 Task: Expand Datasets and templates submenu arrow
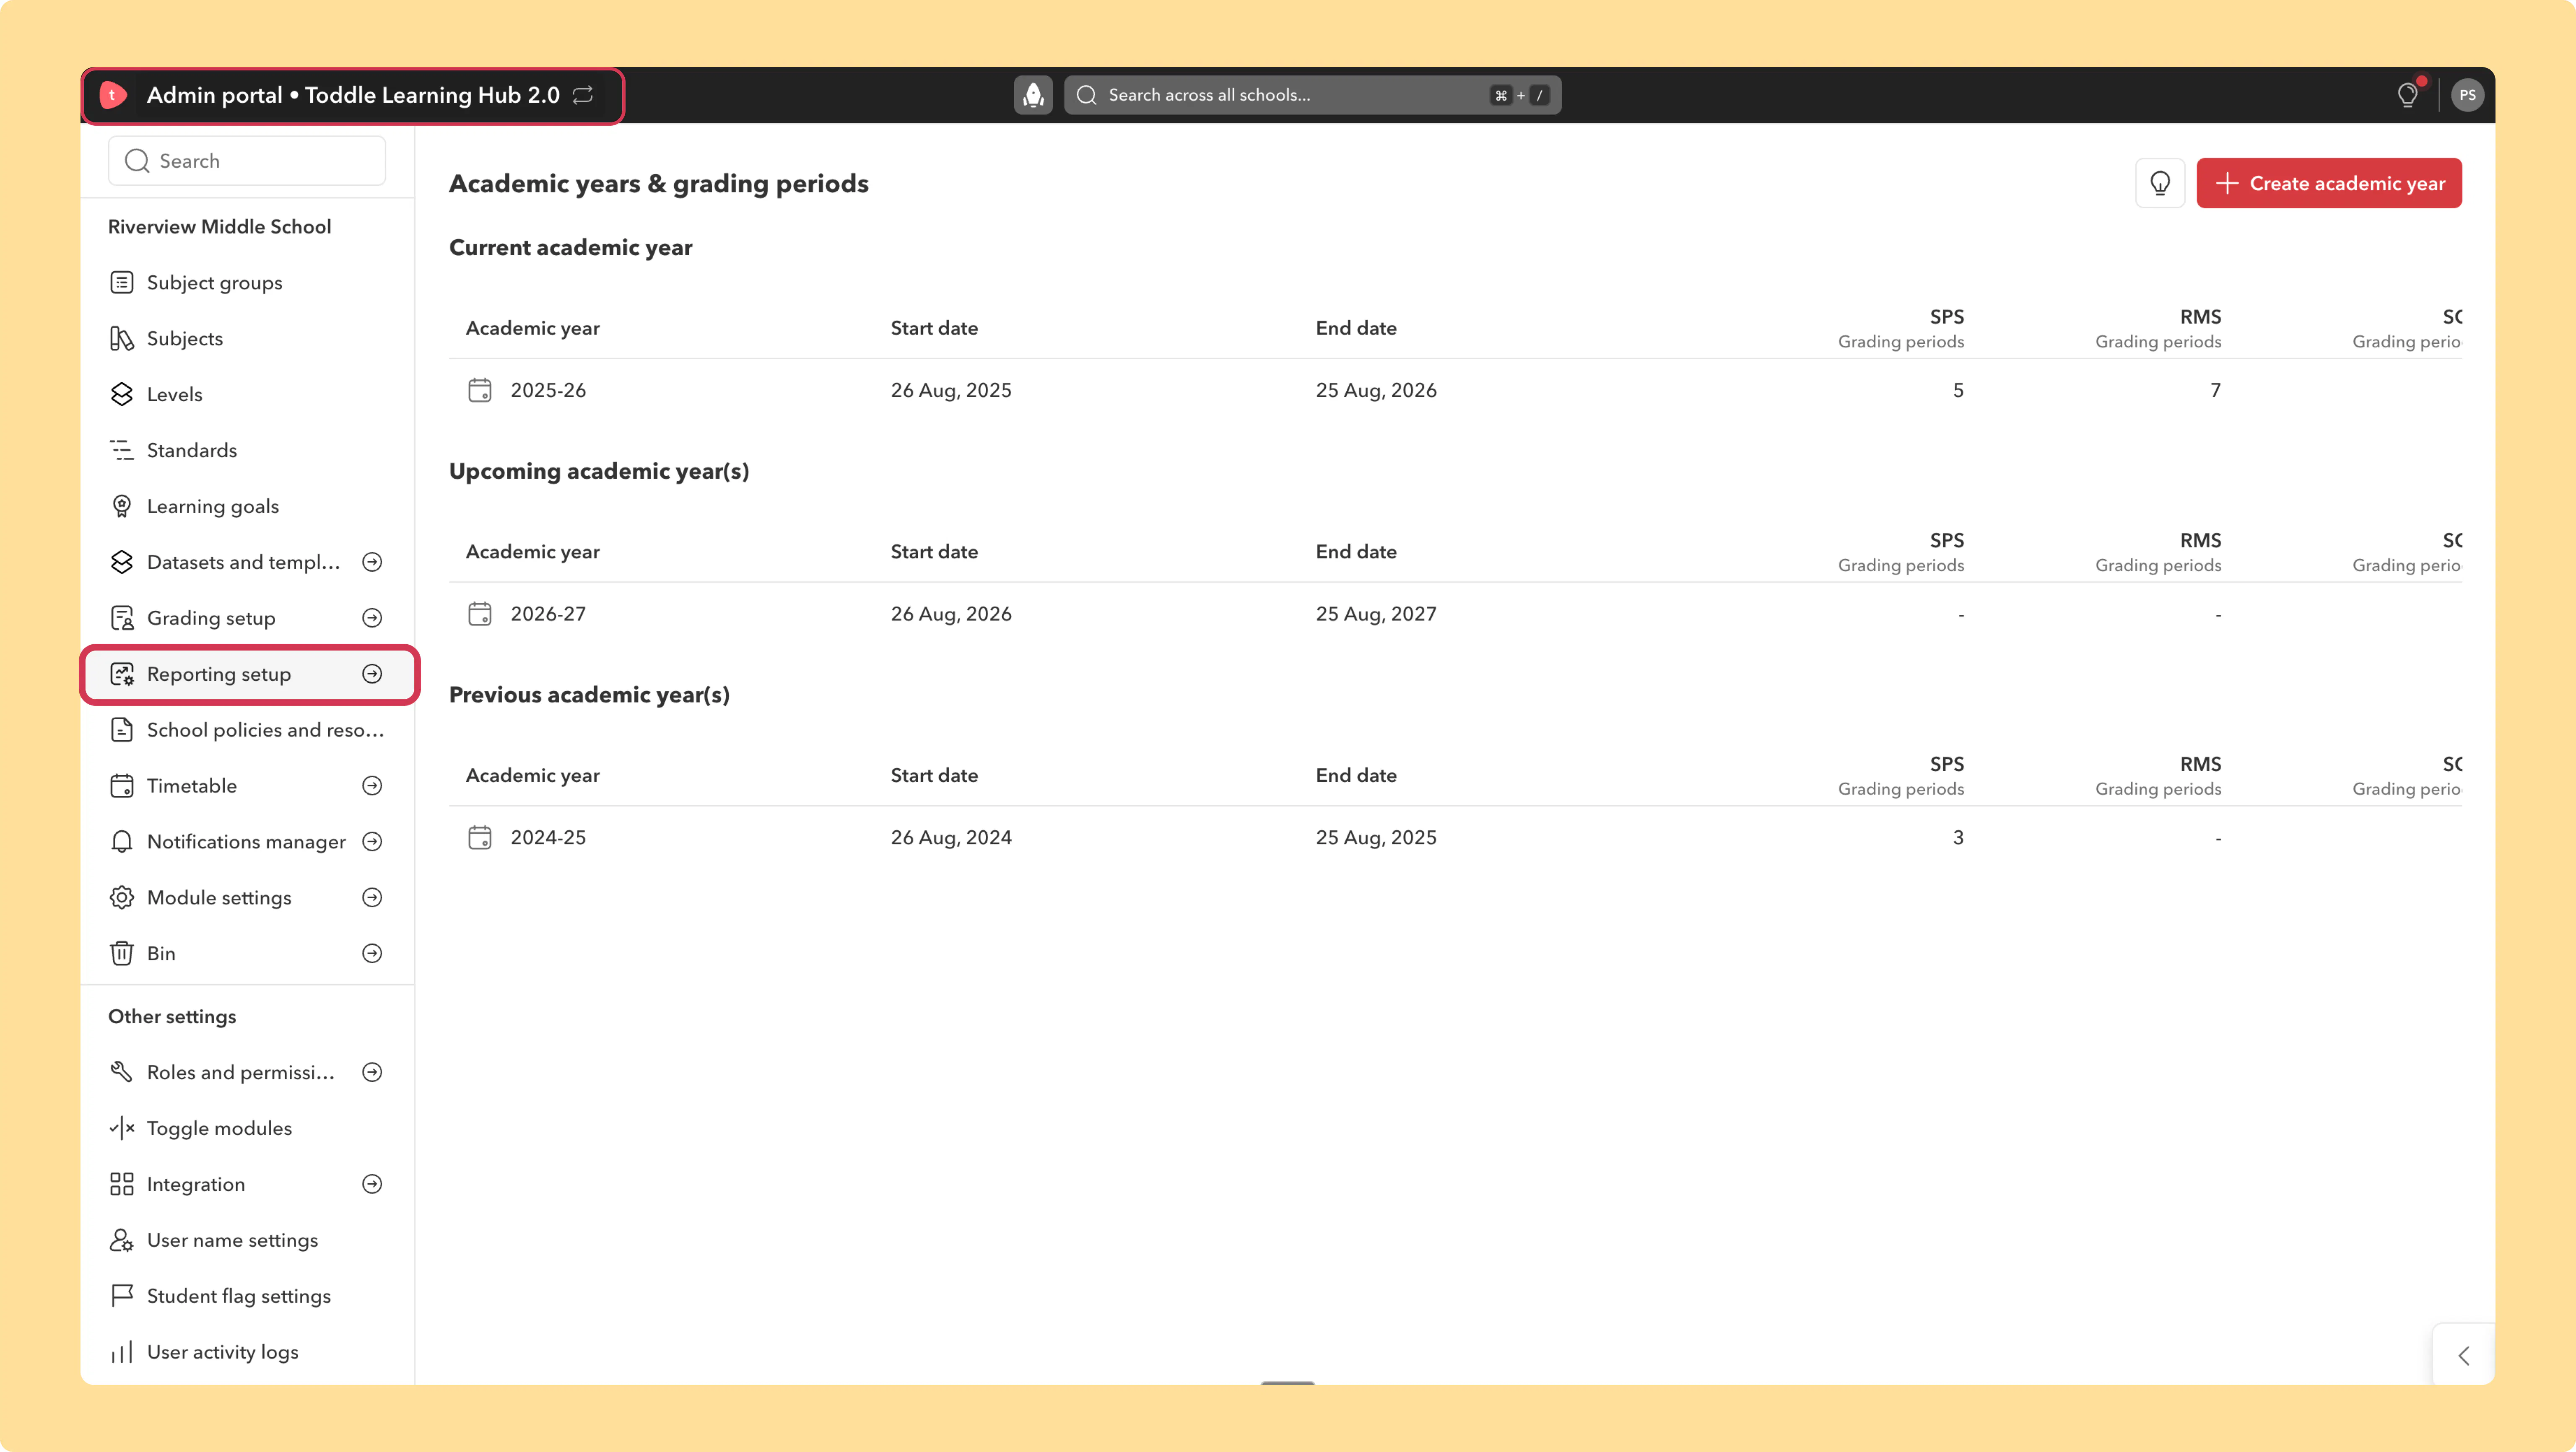tap(372, 563)
